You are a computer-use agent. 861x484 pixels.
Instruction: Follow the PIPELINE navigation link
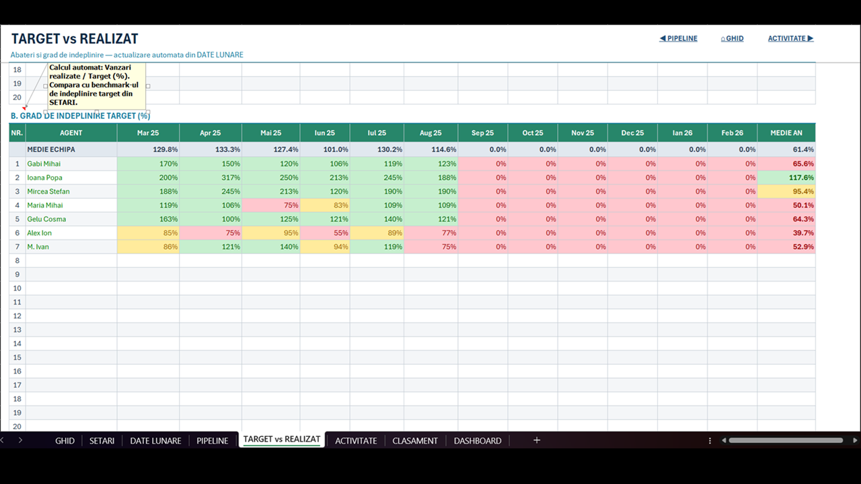point(678,38)
